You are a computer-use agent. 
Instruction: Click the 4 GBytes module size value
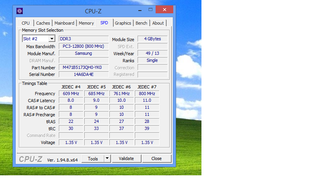pos(152,39)
